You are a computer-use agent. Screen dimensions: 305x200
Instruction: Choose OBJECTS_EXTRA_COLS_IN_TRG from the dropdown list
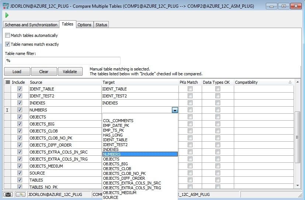pyautogui.click(x=140, y=188)
